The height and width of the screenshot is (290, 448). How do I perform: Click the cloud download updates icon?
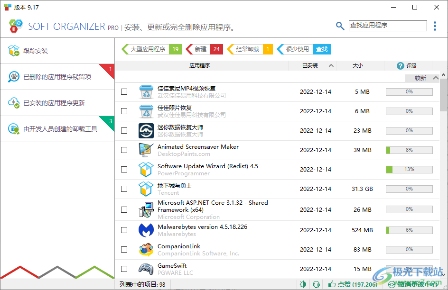pyautogui.click(x=13, y=103)
